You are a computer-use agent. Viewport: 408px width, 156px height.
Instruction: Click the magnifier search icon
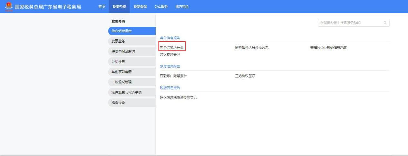pos(384,23)
